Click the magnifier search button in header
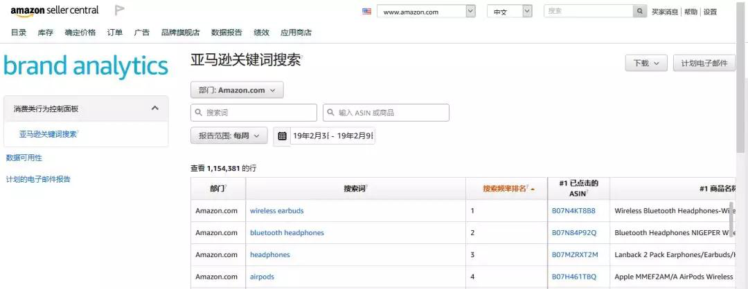Viewport: 748px width, 289px height. click(640, 11)
